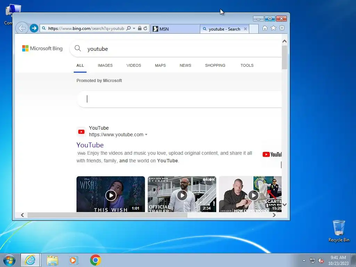The width and height of the screenshot is (356, 267).
Task: Open File Explorer from the taskbar
Action: pyautogui.click(x=52, y=260)
